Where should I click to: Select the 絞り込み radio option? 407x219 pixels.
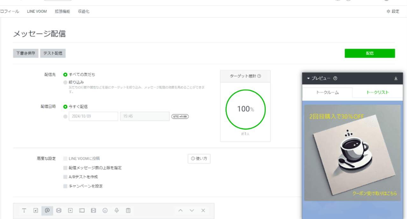click(x=65, y=82)
